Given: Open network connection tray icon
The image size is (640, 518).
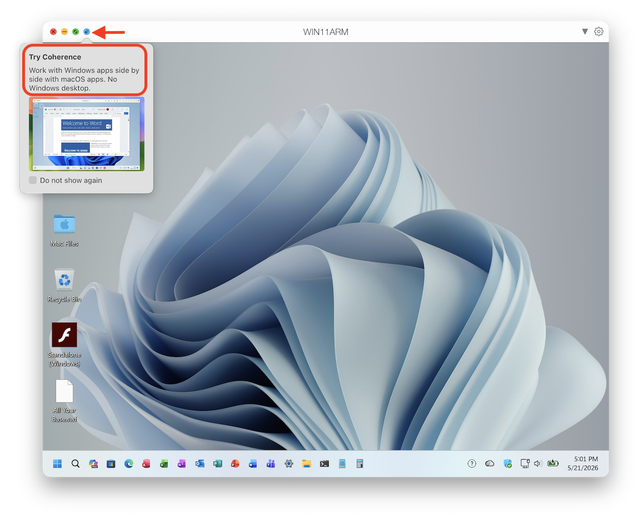Looking at the screenshot, I should pos(525,464).
